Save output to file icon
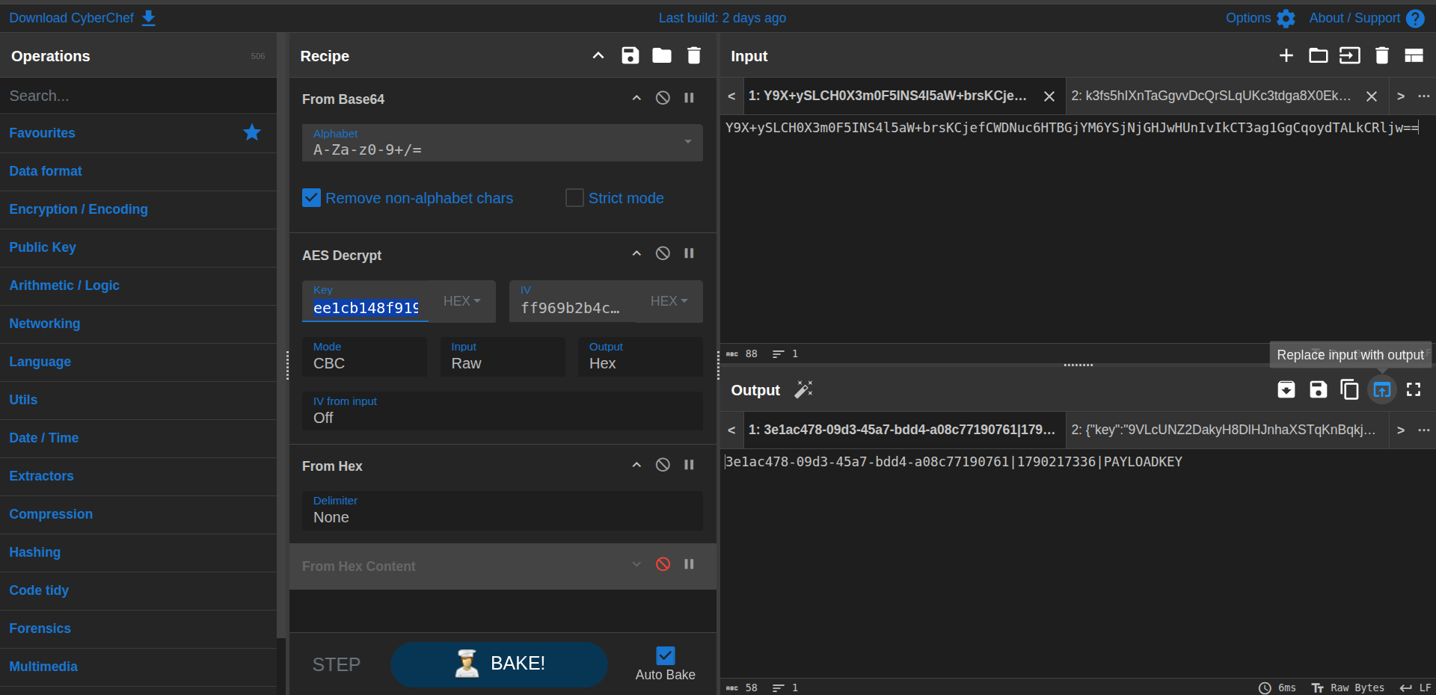Image resolution: width=1436 pixels, height=695 pixels. pyautogui.click(x=1319, y=389)
